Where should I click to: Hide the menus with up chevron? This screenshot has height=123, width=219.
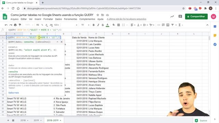207,25
